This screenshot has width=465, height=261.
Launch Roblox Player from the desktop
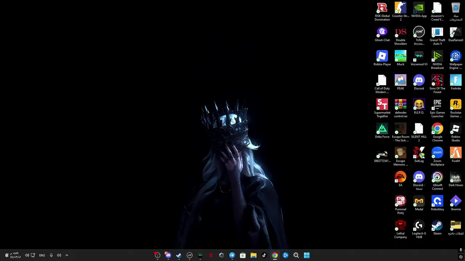point(382,59)
